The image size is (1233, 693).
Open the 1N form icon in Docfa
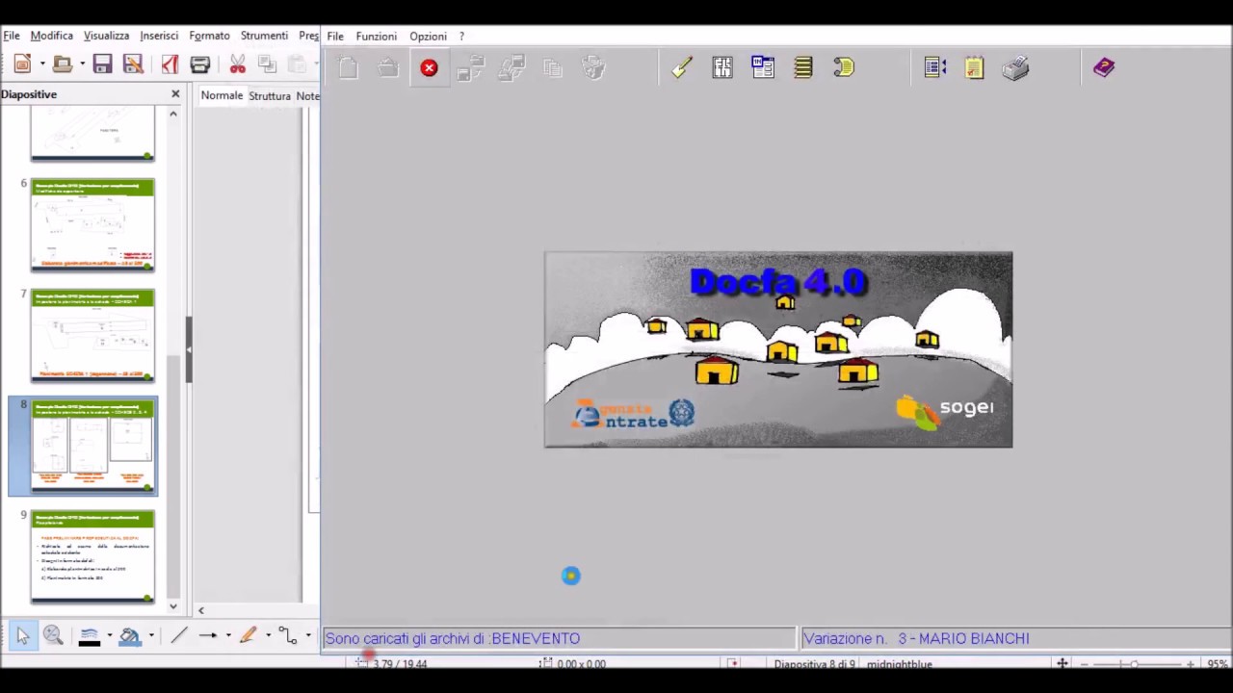pos(763,67)
